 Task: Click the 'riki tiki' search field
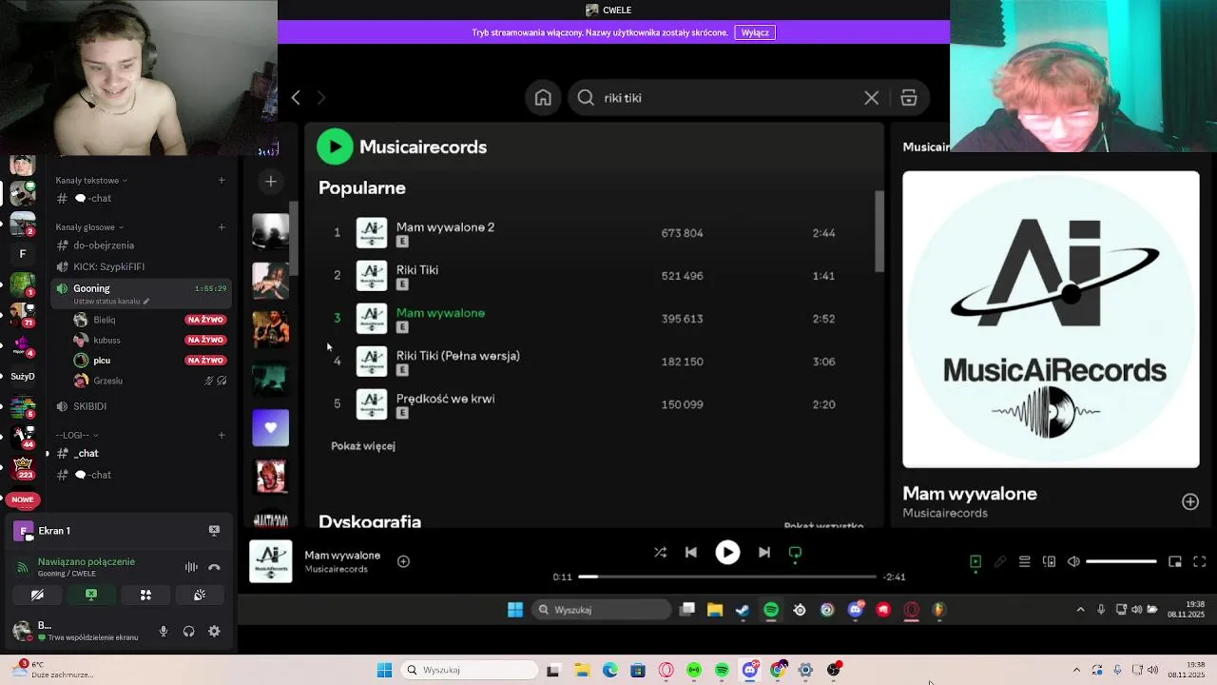(x=727, y=98)
